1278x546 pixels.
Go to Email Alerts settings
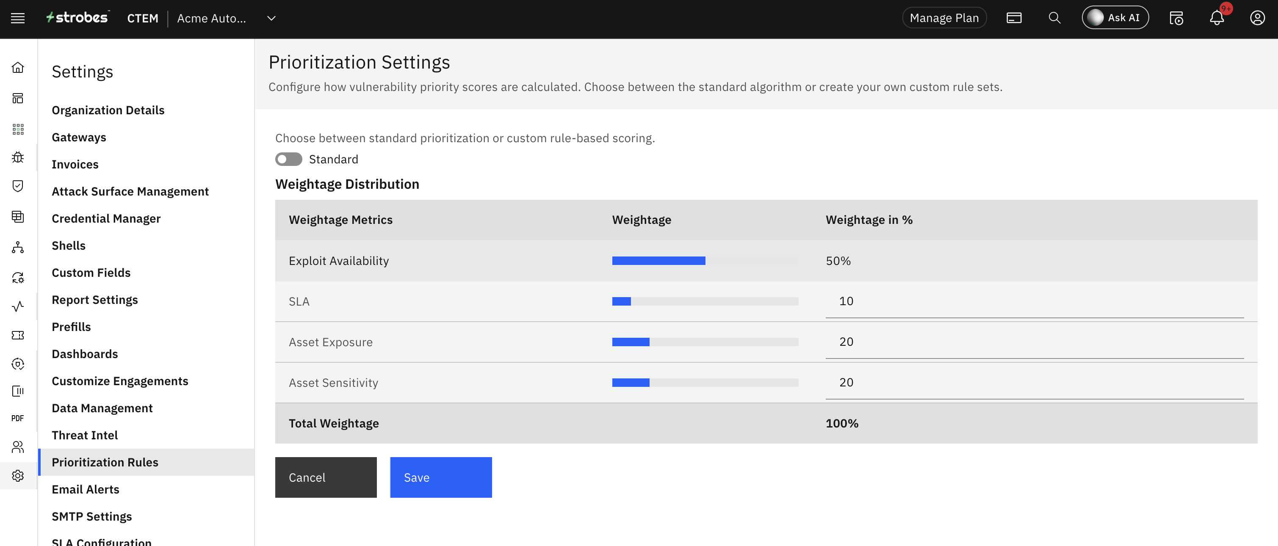[x=86, y=489]
